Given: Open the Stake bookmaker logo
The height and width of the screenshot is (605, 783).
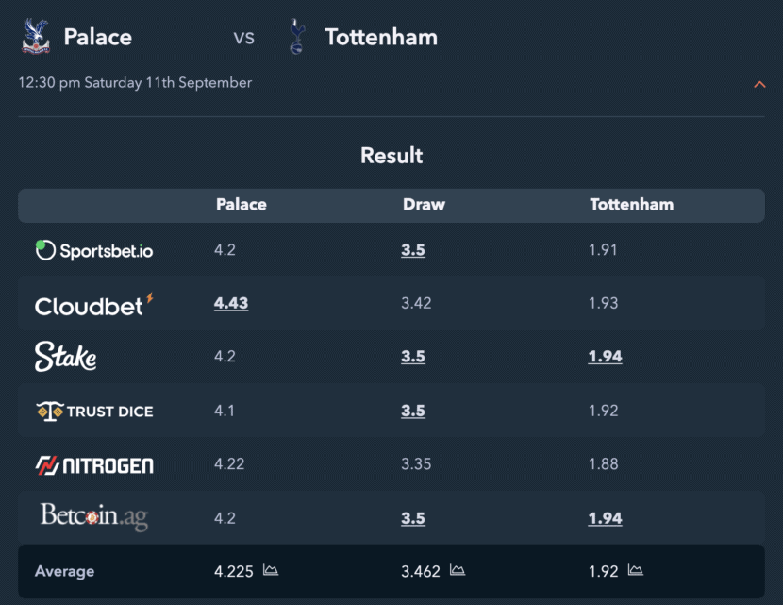Looking at the screenshot, I should click(65, 356).
